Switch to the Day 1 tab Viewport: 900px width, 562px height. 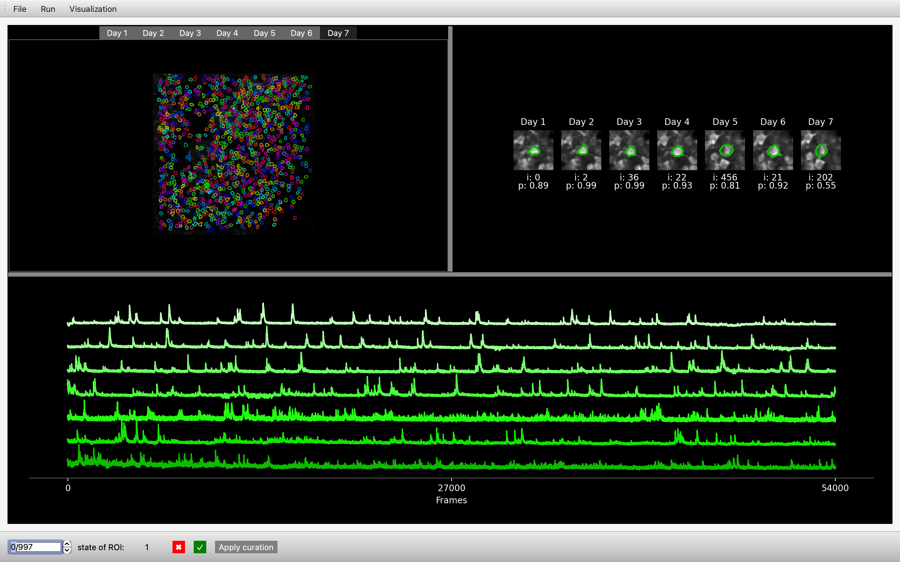(x=117, y=33)
